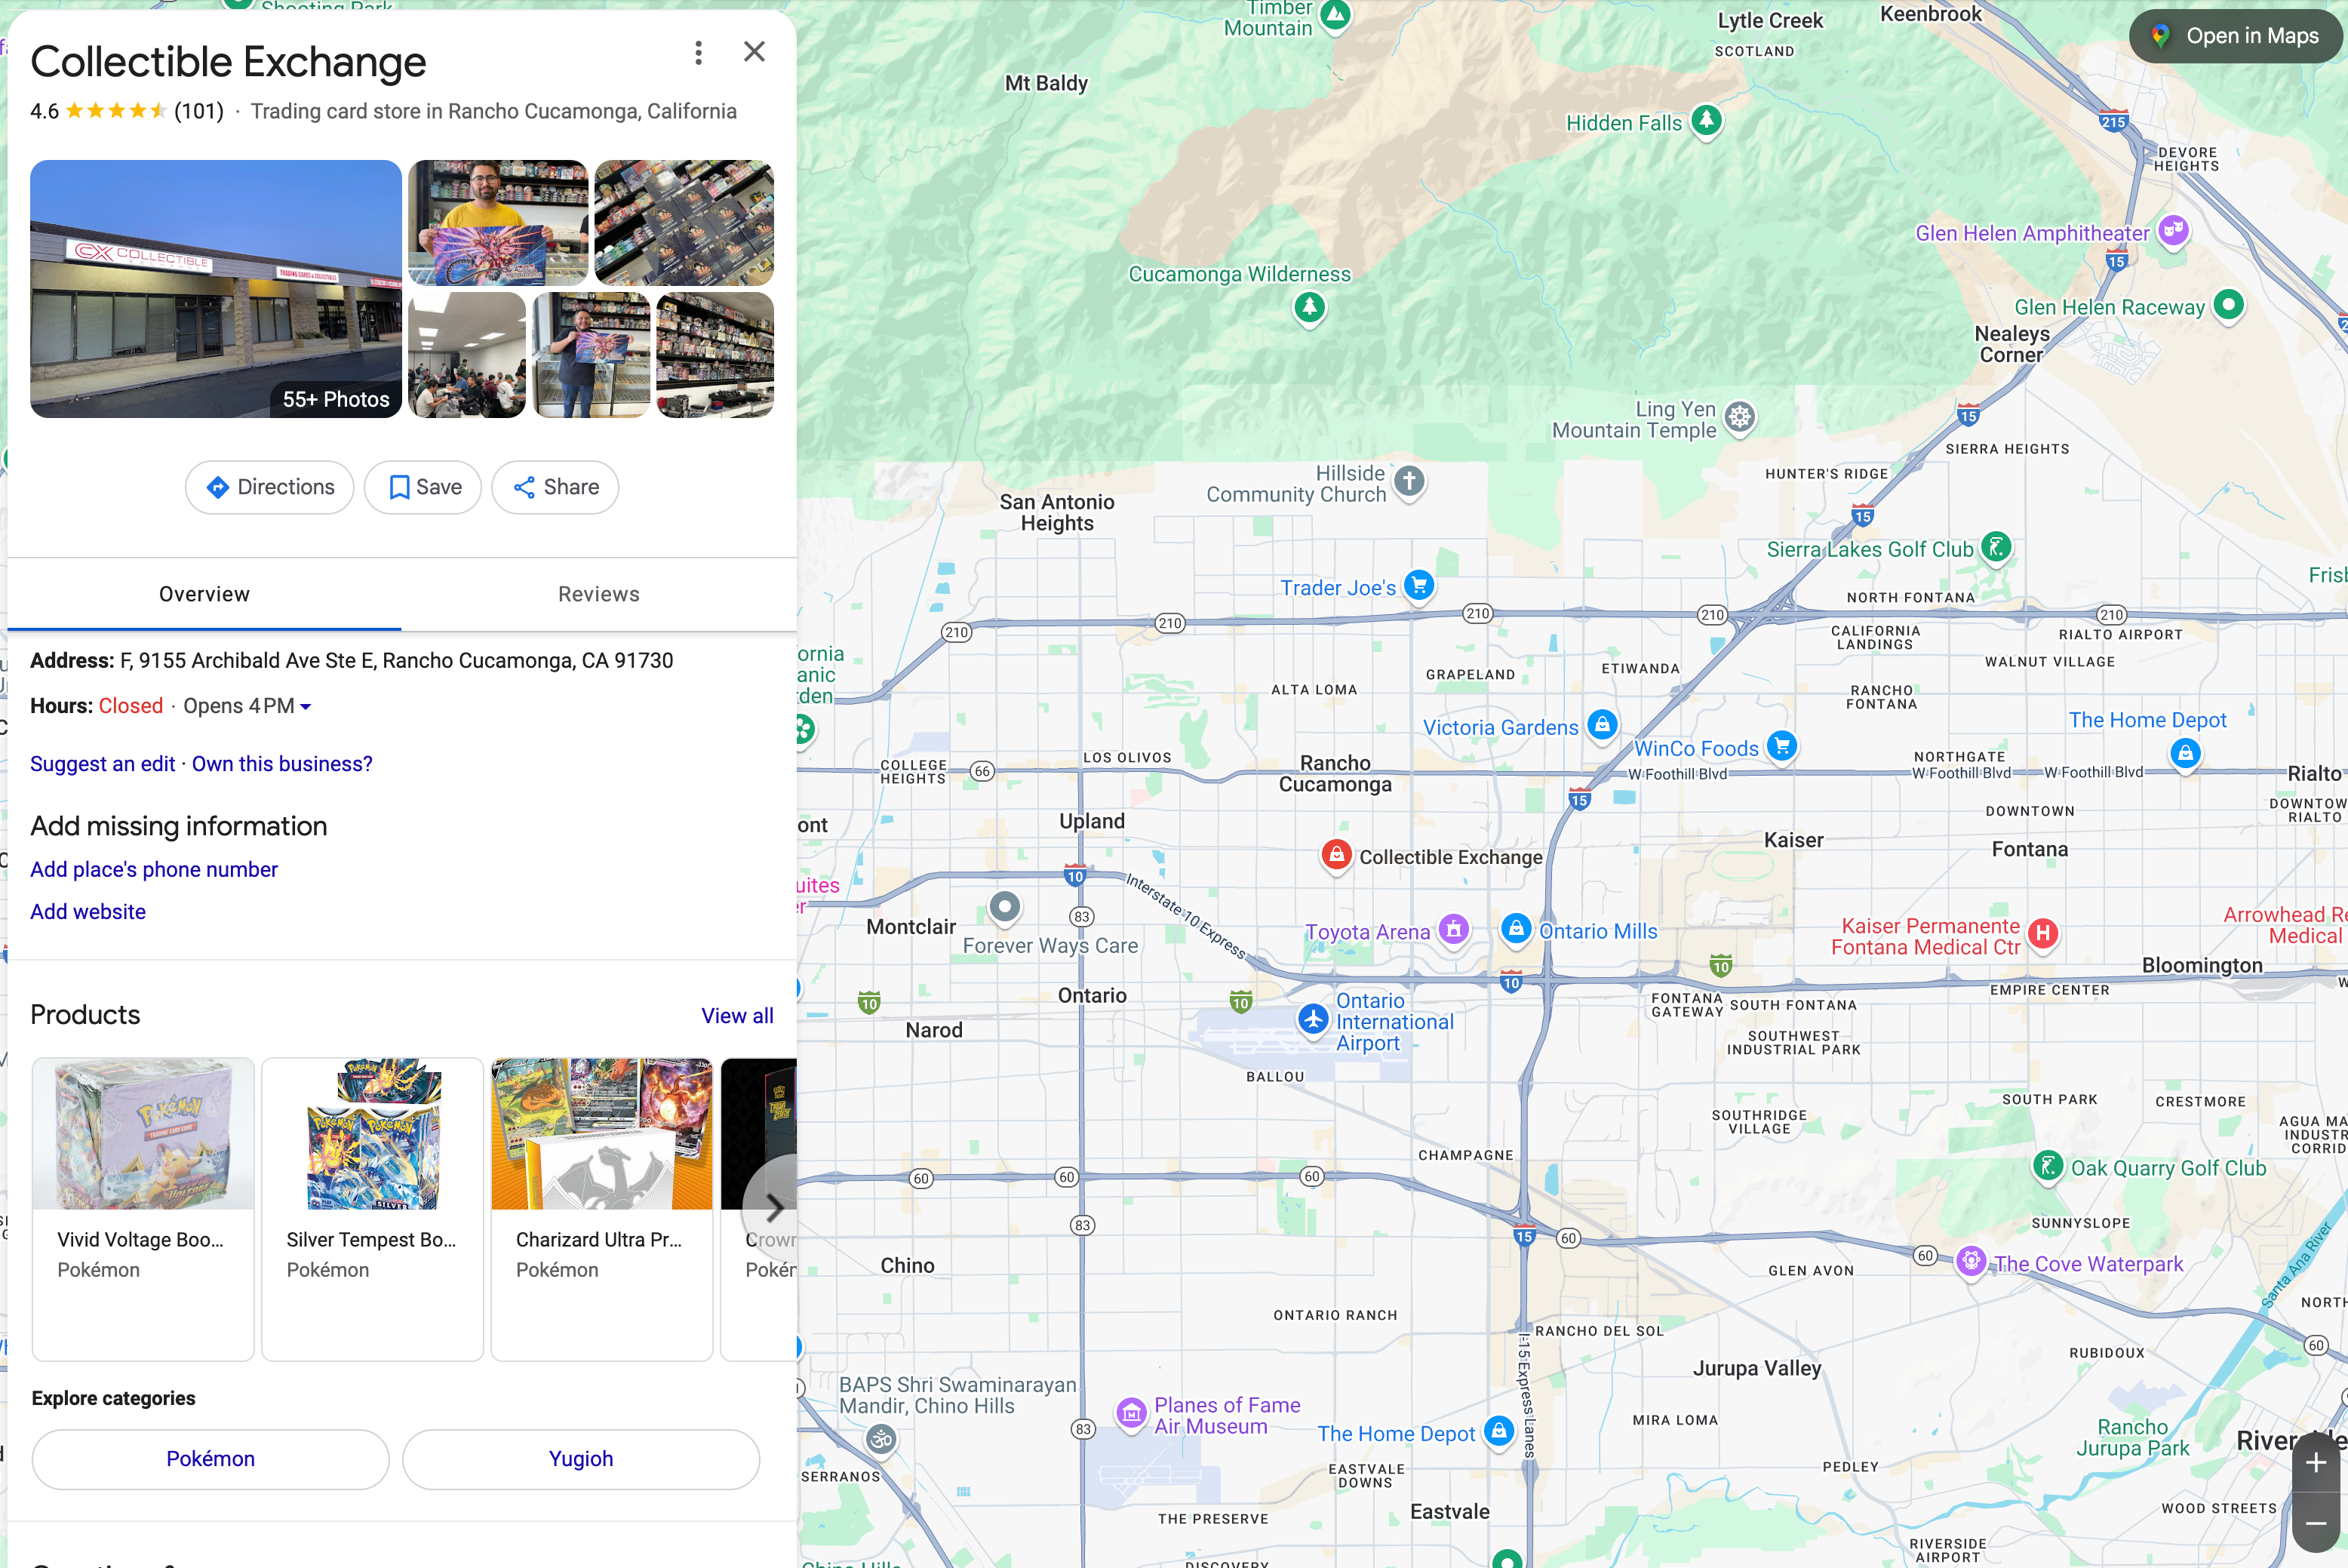Screen dimensions: 2348x1568
Task: Click Sierra Lakes Golf Club marker
Action: point(1996,547)
